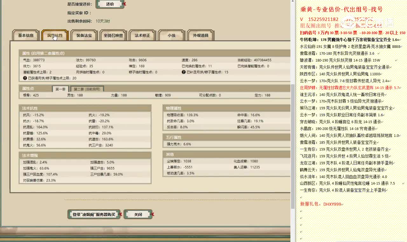Viewport: 407px width, 242px height.
Task: Click the 登录"凌烟阁"服务器购买 button
Action: point(94,215)
